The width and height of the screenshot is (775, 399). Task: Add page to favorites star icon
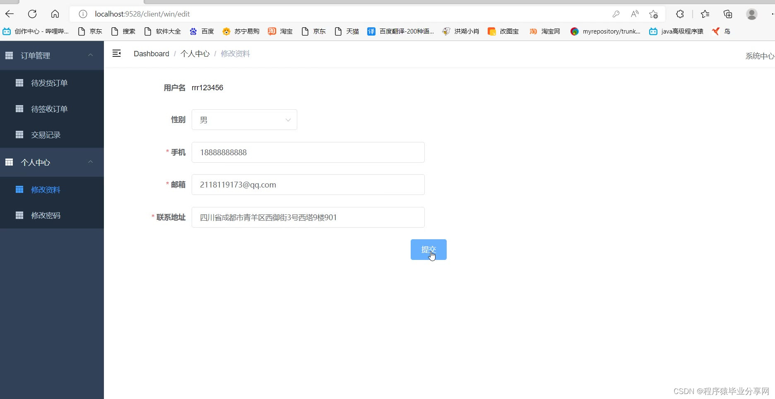(653, 14)
